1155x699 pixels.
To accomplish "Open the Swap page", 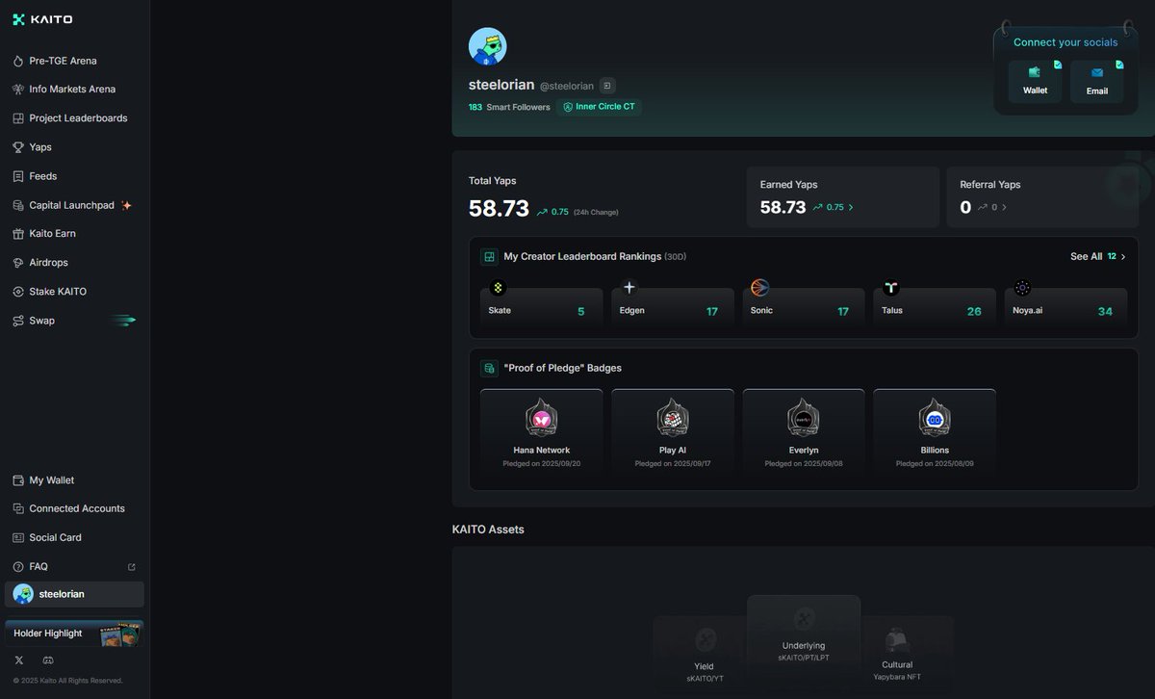I will click(41, 321).
